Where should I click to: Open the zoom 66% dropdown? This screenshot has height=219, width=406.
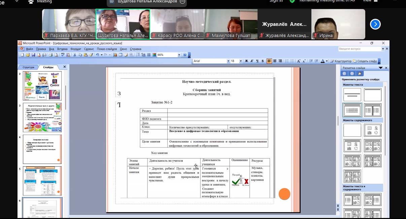point(179,55)
